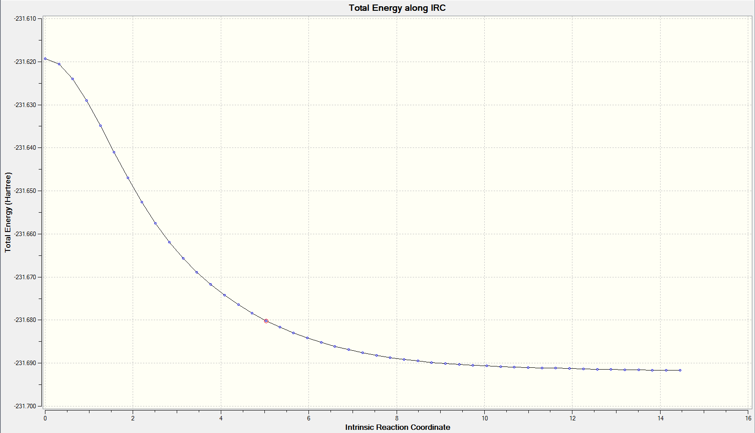The image size is (755, 433).
Task: Select the -231.670 energy tick label
Action: 25,277
